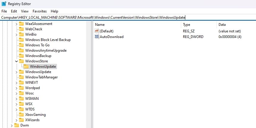Image resolution: width=256 pixels, height=128 pixels.
Task: Select the WSMAN folder icon
Action: pos(21,99)
